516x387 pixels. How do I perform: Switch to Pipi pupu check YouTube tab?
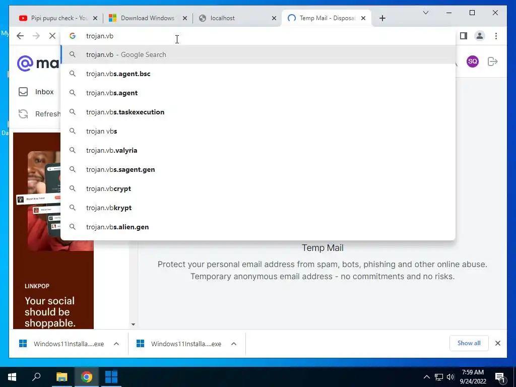click(57, 18)
